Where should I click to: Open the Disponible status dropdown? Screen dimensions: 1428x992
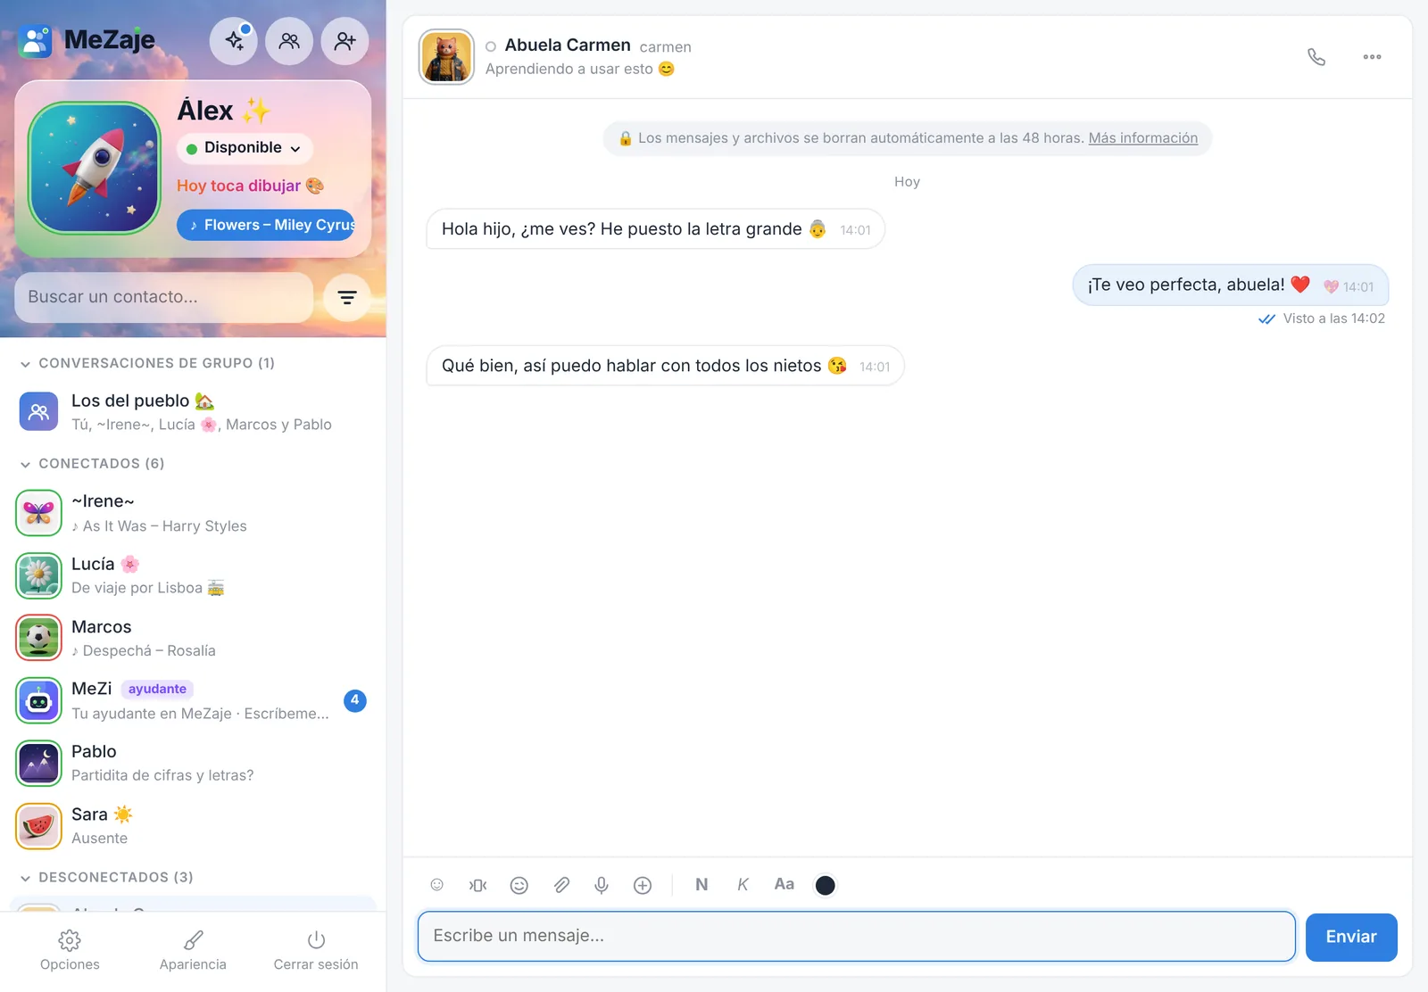click(245, 148)
